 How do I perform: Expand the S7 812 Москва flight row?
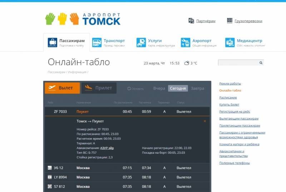click(x=127, y=187)
